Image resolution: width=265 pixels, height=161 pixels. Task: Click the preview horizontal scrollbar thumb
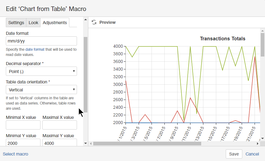pyautogui.click(x=147, y=143)
